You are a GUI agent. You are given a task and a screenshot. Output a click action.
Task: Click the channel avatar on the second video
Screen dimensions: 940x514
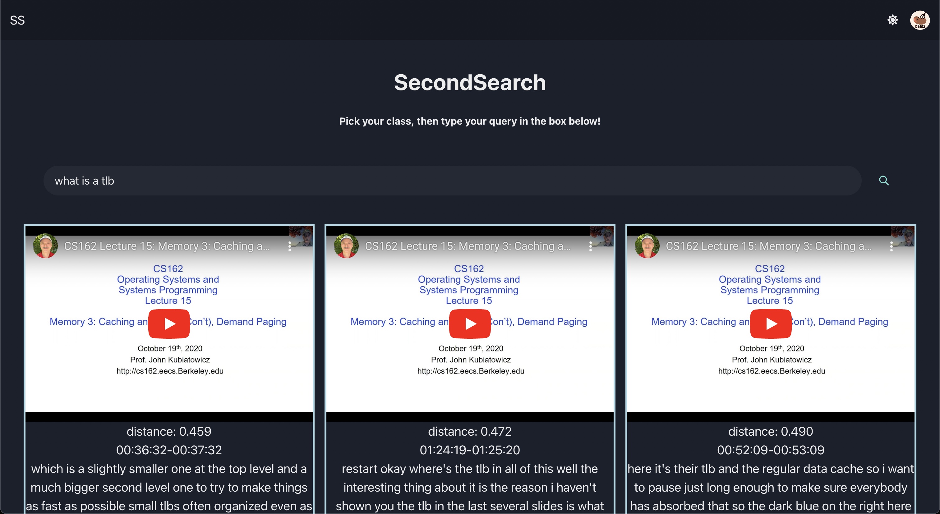pyautogui.click(x=346, y=246)
